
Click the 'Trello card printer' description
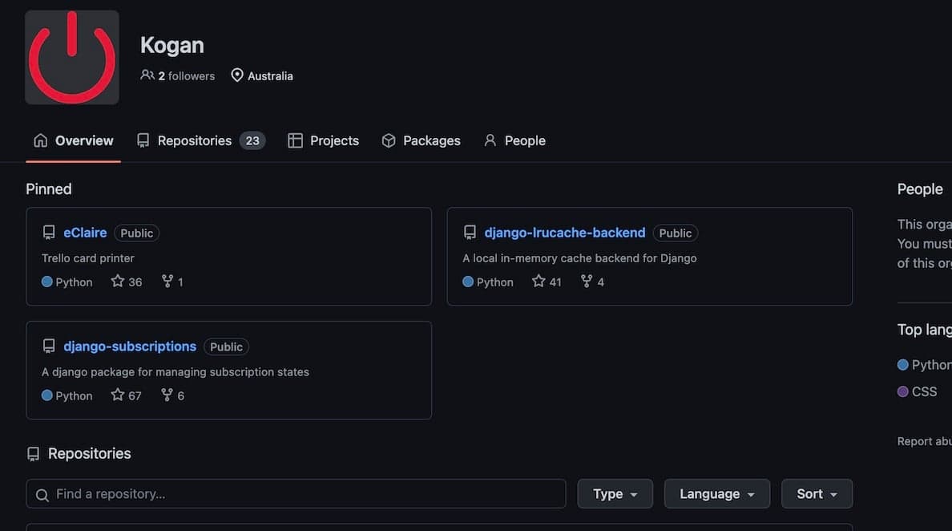[x=88, y=258]
